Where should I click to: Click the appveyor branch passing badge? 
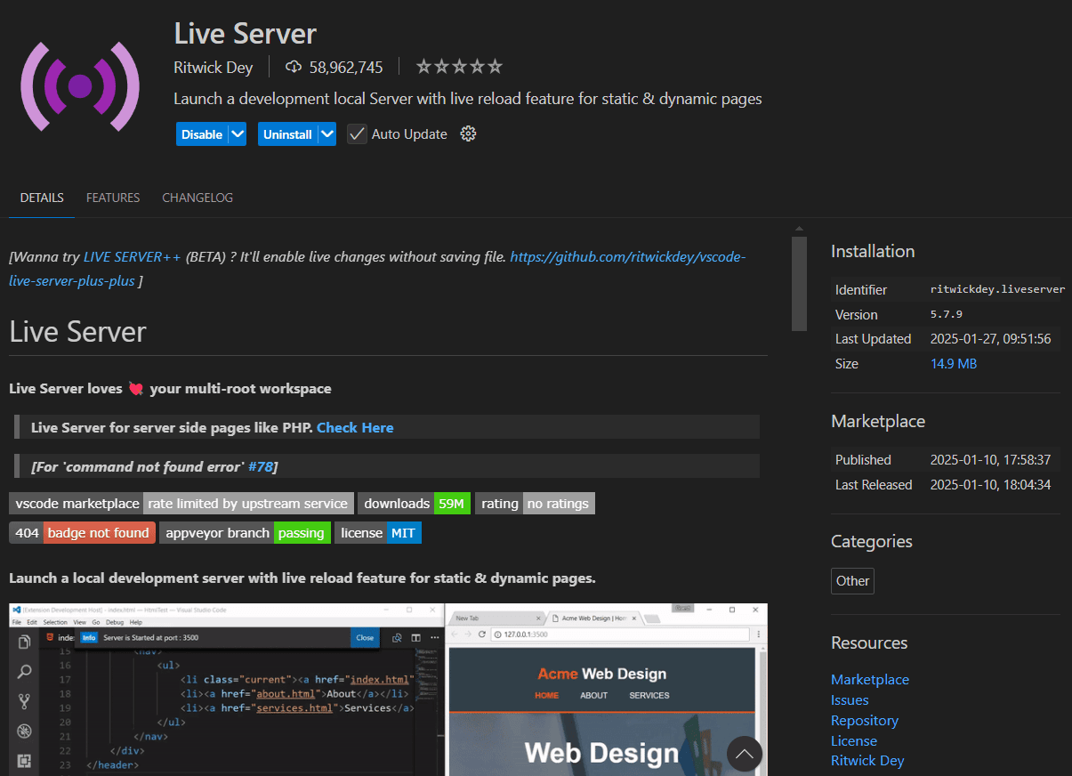(x=245, y=533)
